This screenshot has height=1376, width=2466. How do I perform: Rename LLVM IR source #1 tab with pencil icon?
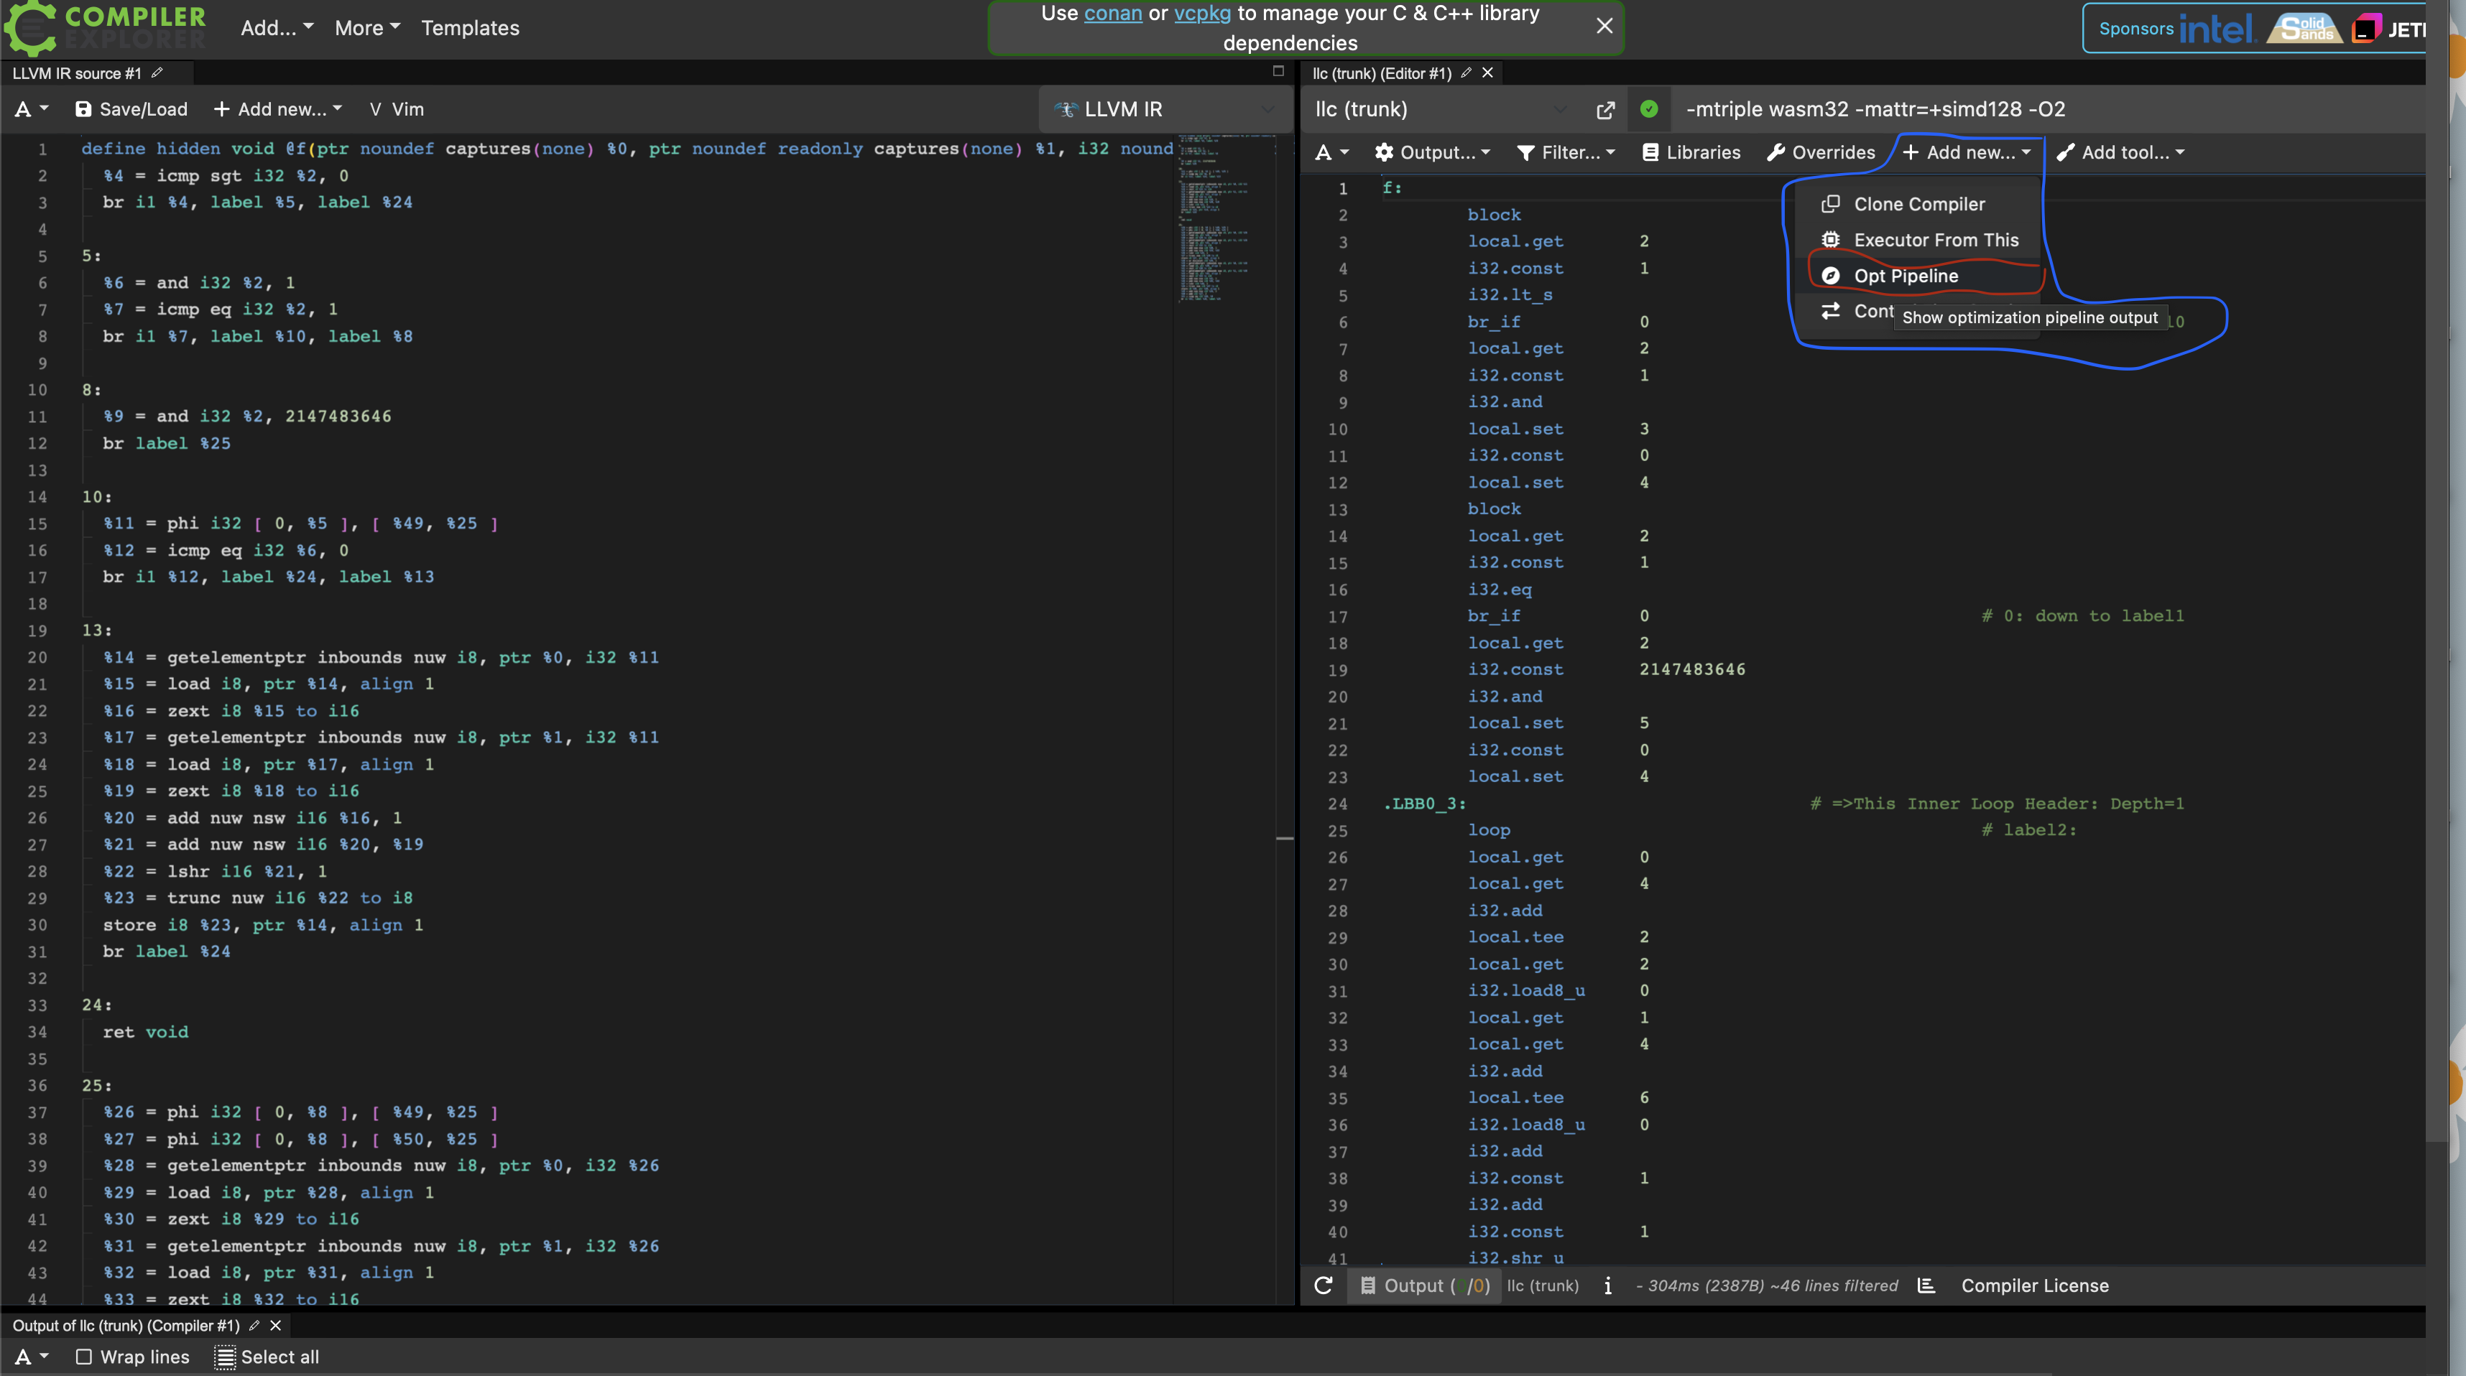157,73
